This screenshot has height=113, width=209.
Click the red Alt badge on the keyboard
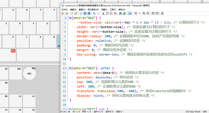tap(13, 51)
